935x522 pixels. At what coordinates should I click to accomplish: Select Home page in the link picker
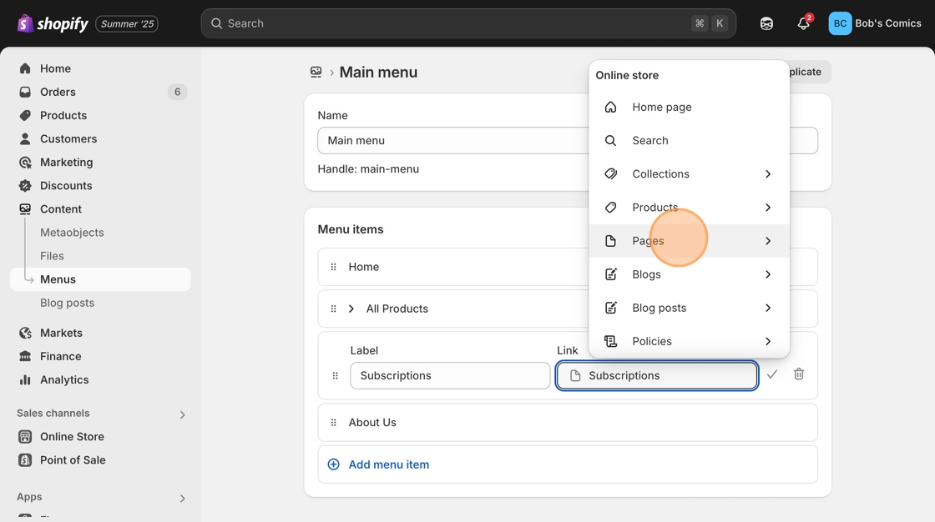pyautogui.click(x=662, y=107)
